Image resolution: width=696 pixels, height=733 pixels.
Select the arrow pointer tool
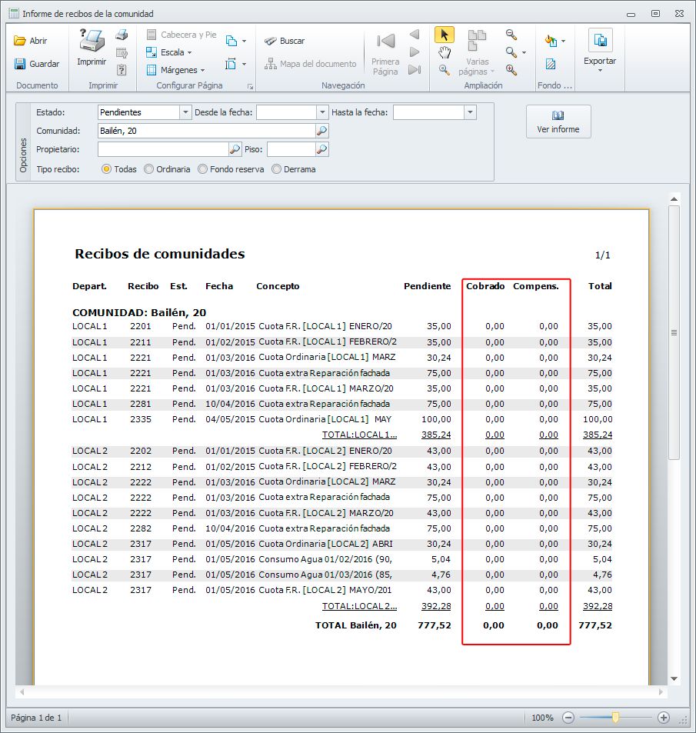pos(445,35)
